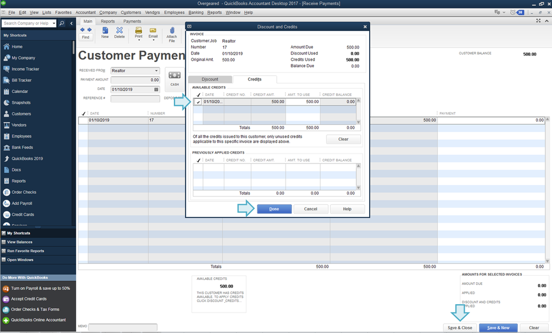552x333 pixels.
Task: Open the File menu
Action: pos(12,12)
